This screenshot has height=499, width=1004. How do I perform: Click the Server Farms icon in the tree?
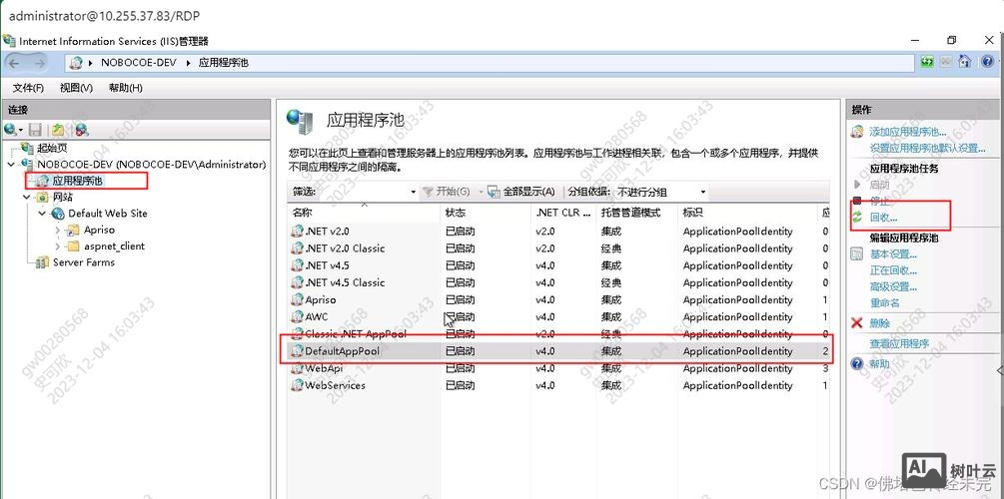point(43,262)
